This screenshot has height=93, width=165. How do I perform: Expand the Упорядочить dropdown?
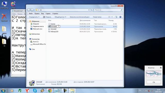pyautogui.click(x=34, y=17)
